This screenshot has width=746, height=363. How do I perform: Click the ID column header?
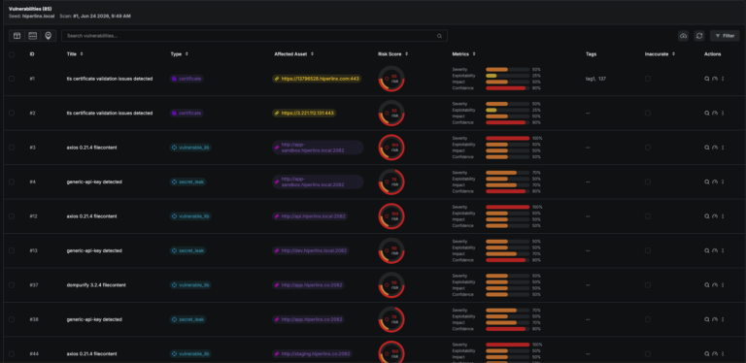[32, 54]
